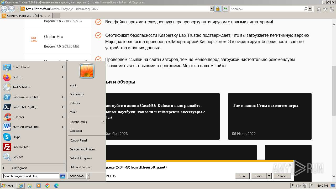Open Guitar Pro program link
The height and width of the screenshot is (189, 336).
pyautogui.click(x=54, y=36)
